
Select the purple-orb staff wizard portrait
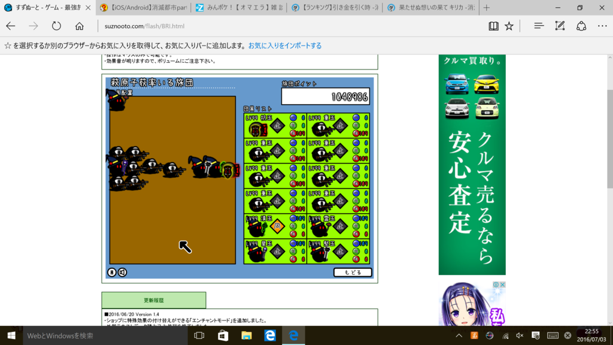point(256,253)
